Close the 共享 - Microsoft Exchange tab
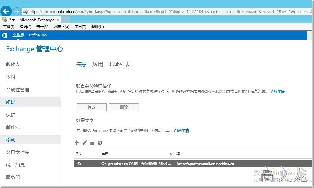This screenshot has height=188, width=314. [x=58, y=20]
